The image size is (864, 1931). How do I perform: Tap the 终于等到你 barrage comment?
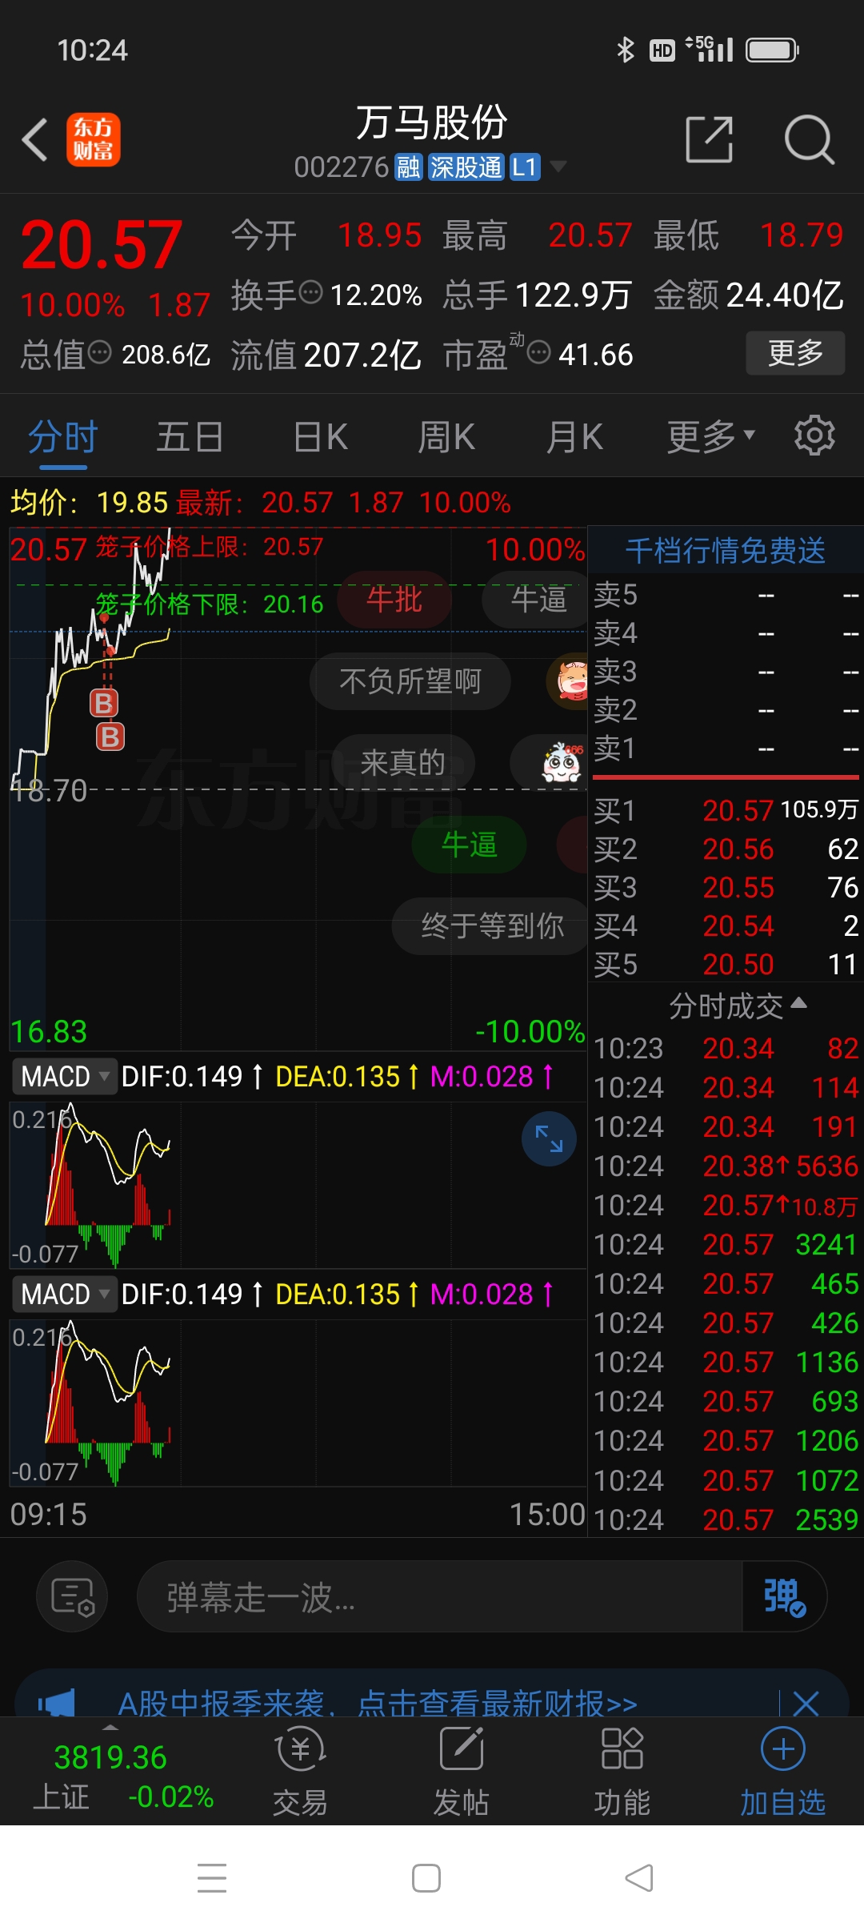pos(492,925)
